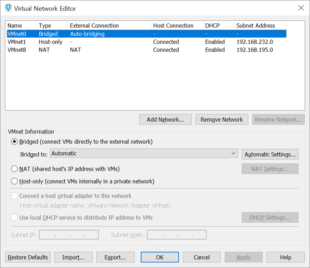Click the Export button
This screenshot has width=310, height=268.
115,257
